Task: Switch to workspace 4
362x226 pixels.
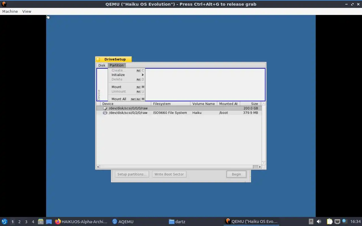Action: tap(33, 222)
